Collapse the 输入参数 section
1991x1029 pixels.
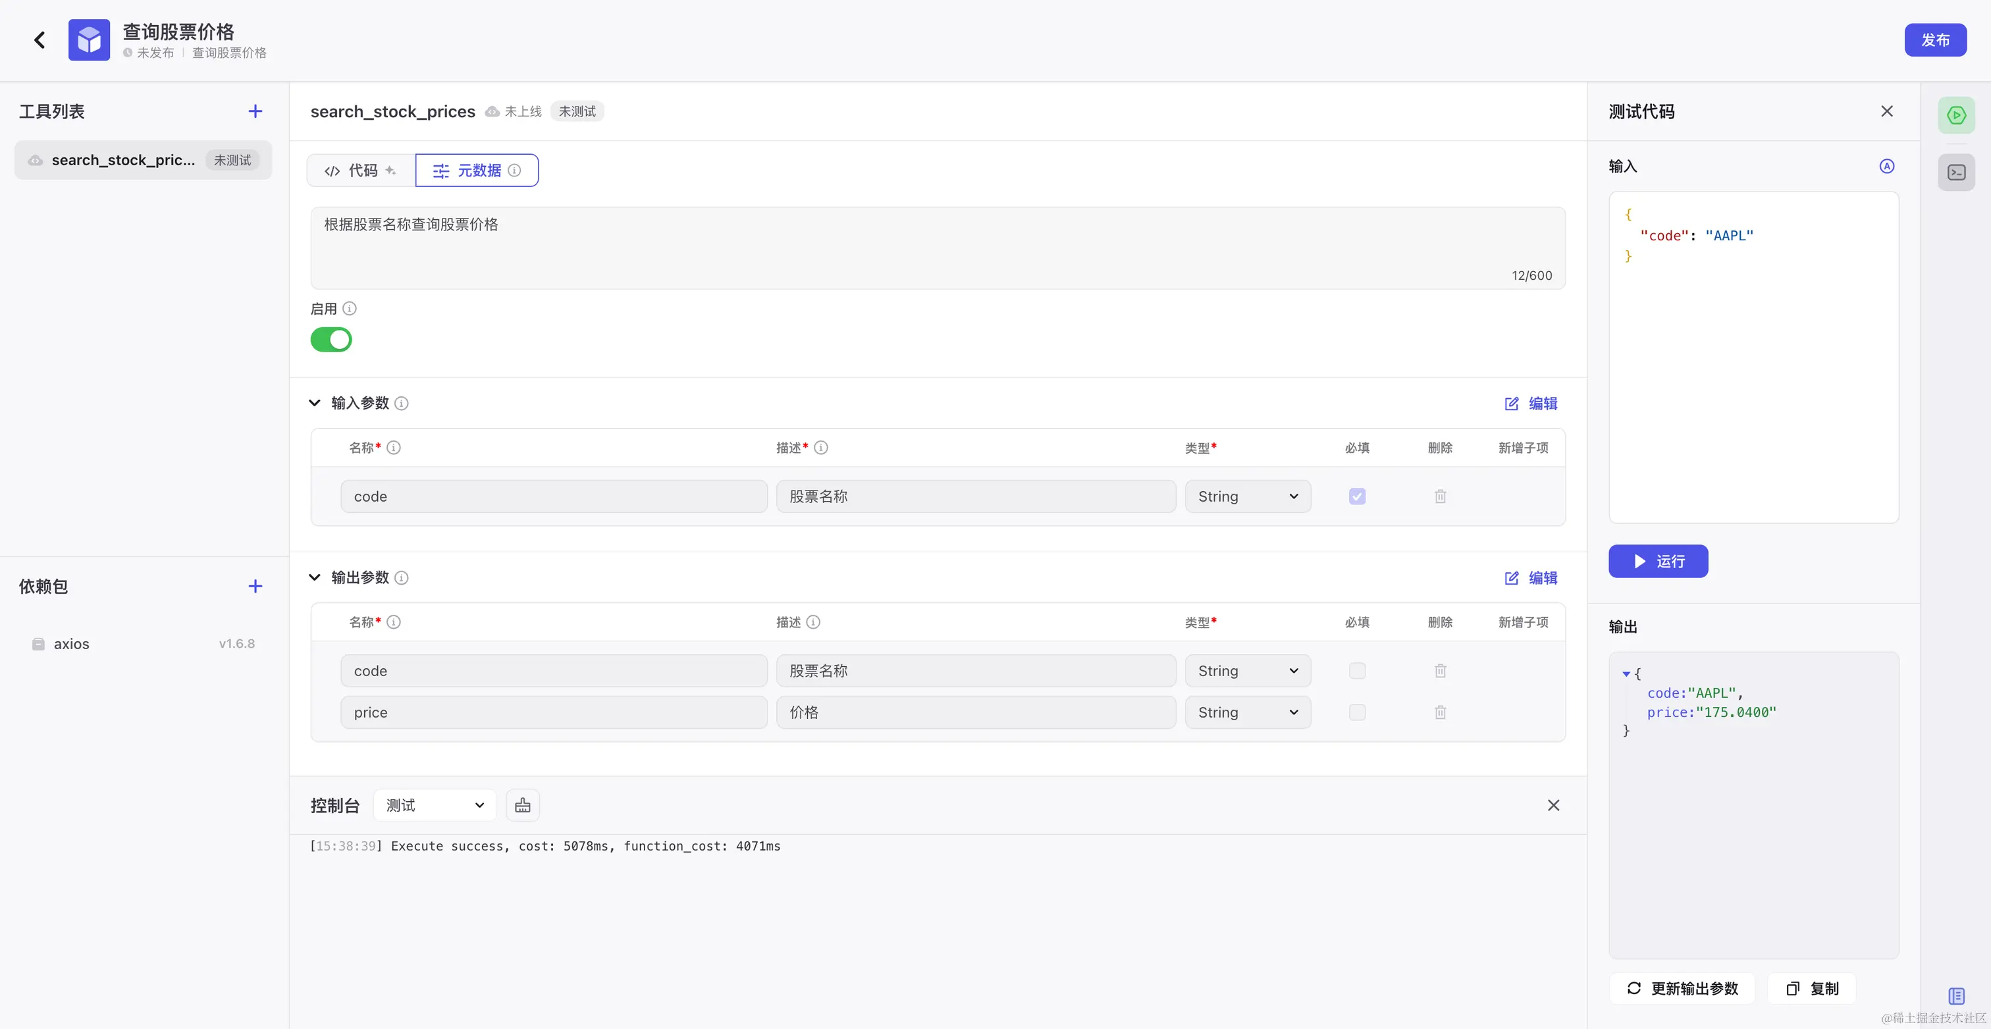point(315,403)
